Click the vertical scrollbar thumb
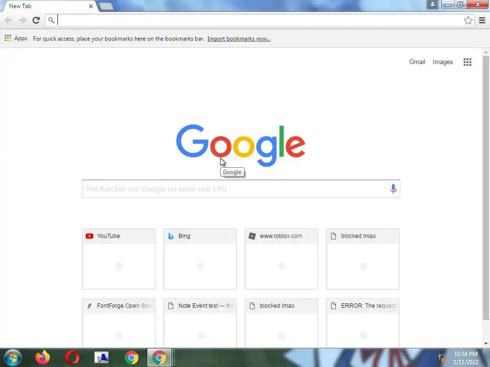The height and width of the screenshot is (367, 490). (486, 188)
